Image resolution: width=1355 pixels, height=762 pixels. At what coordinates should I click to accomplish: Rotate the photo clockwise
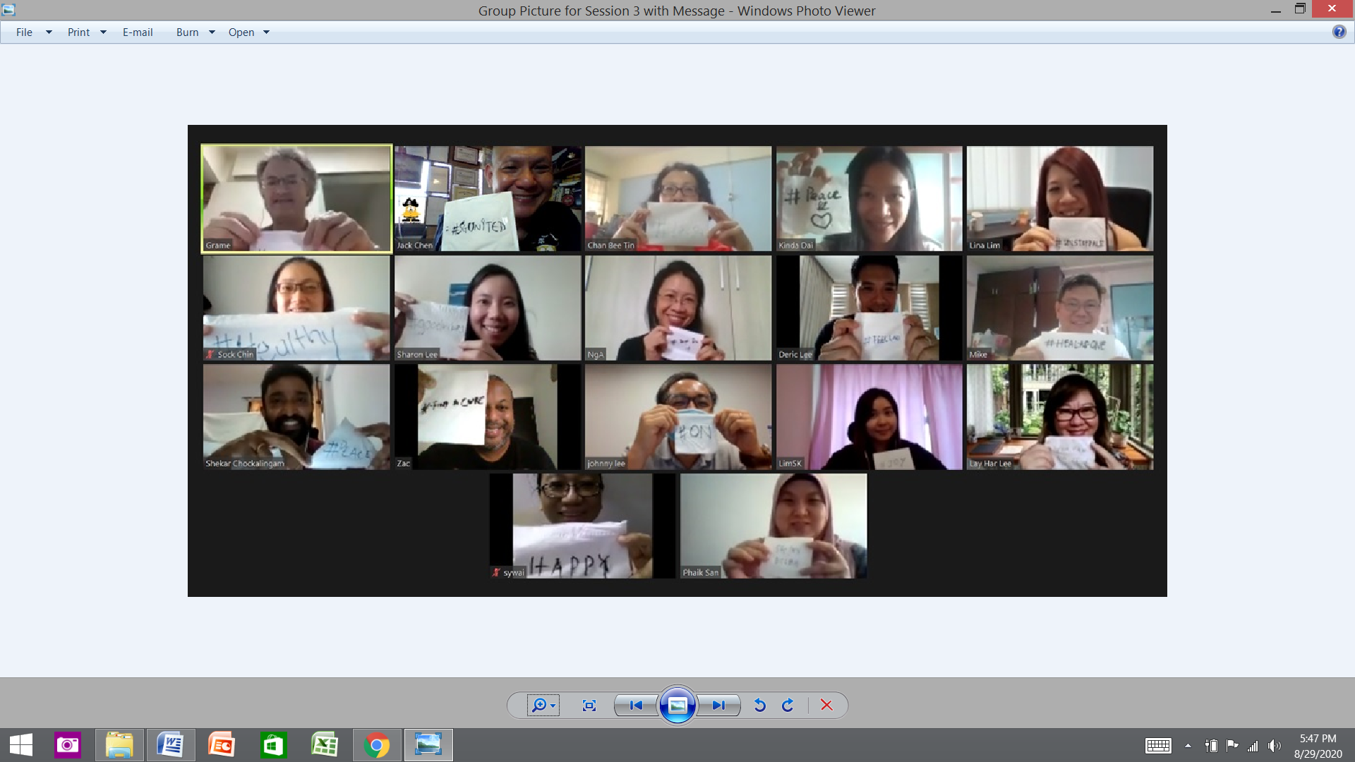click(787, 705)
